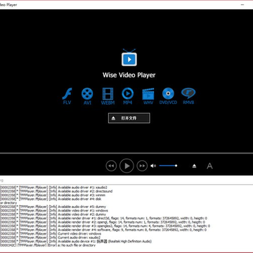
Task: Click log line 'Available audio driver #5: dummy'
Action: pos(53,207)
